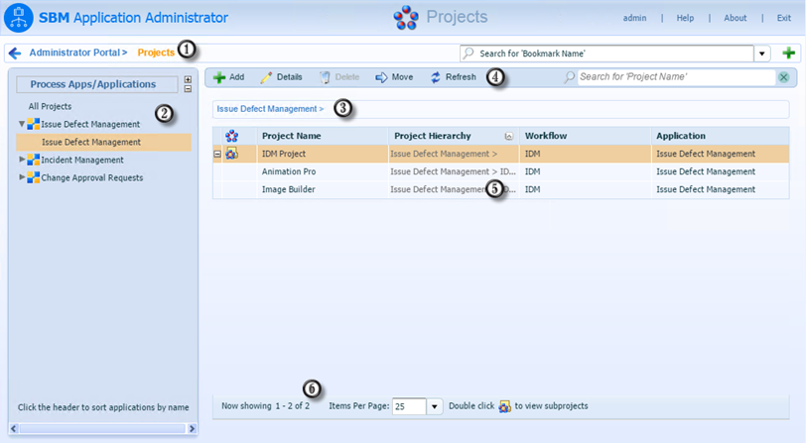Open the bookmark search dropdown arrow
The height and width of the screenshot is (443, 806).
click(x=761, y=54)
